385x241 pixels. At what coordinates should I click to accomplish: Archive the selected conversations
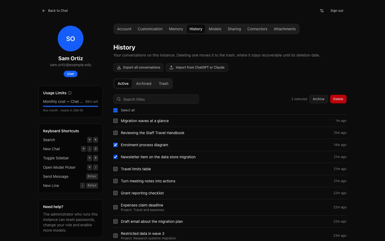point(319,99)
